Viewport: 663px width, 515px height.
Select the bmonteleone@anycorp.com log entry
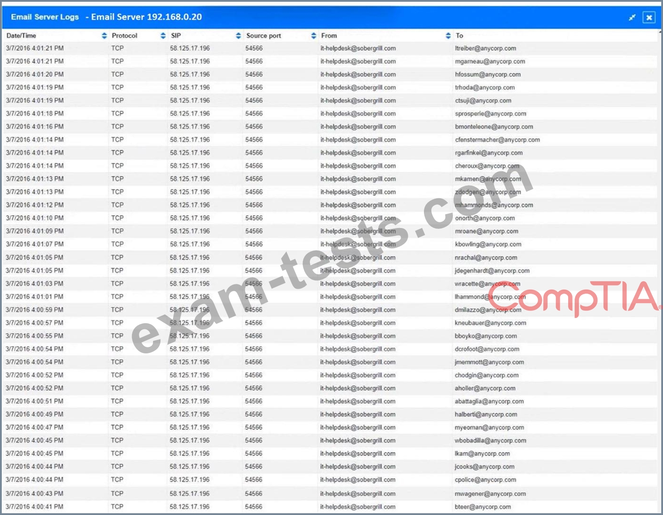click(x=494, y=127)
